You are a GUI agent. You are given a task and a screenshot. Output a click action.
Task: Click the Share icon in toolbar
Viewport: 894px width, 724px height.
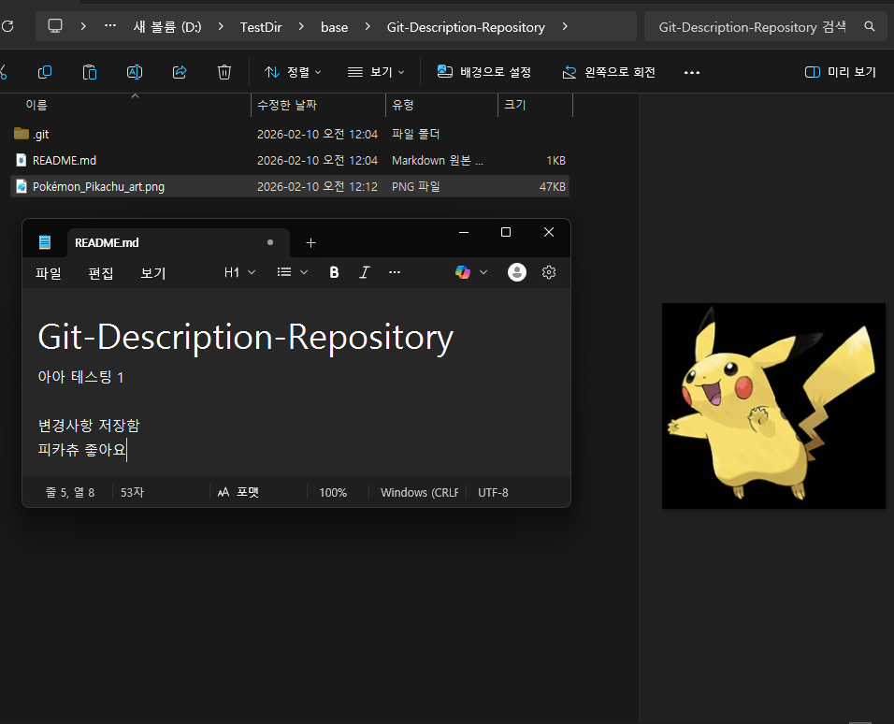pos(180,72)
